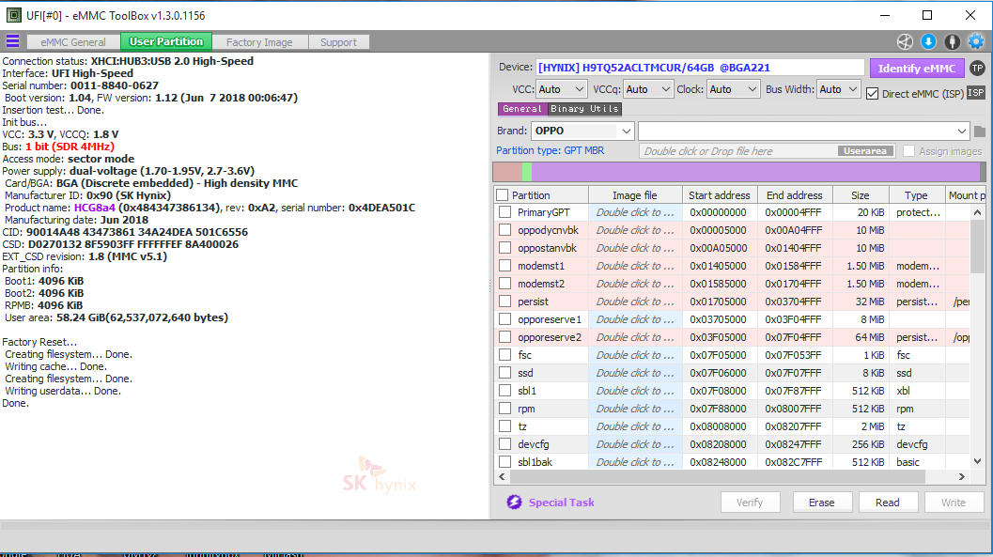993x557 pixels.
Task: Click the globe network icon in toolbar
Action: (905, 41)
